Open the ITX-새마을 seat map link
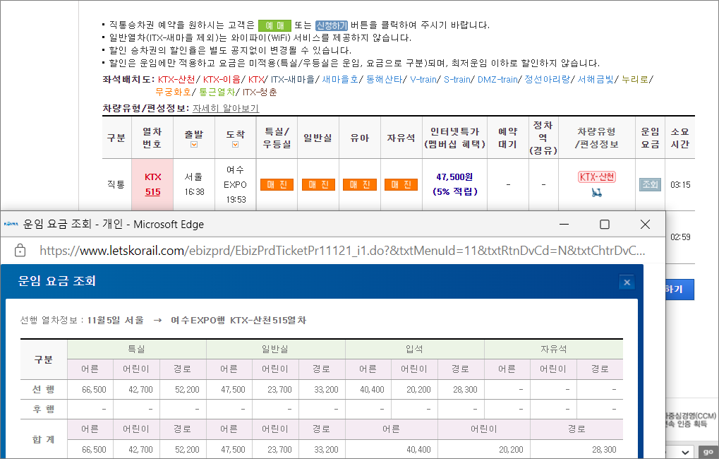 293,79
